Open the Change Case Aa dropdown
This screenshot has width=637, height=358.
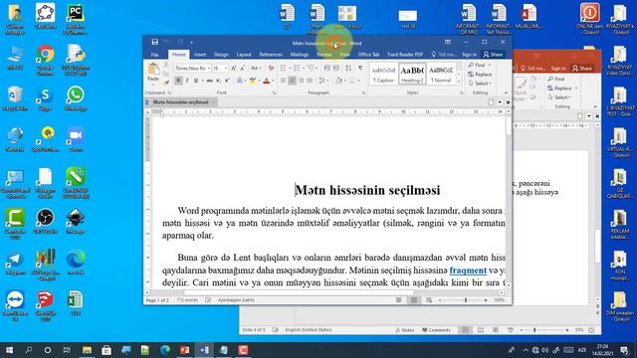coord(256,69)
